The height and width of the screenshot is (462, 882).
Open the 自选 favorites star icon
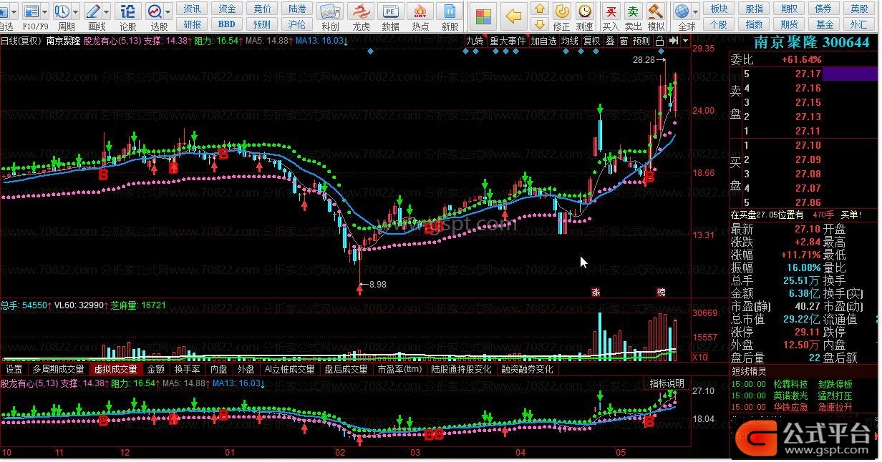[4, 11]
